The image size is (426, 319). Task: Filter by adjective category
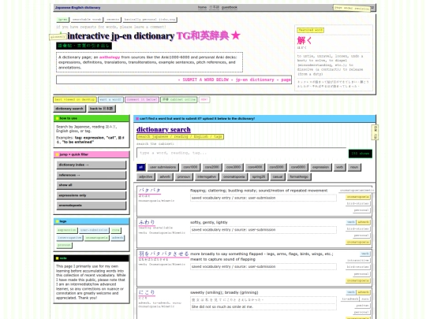[x=146, y=177]
